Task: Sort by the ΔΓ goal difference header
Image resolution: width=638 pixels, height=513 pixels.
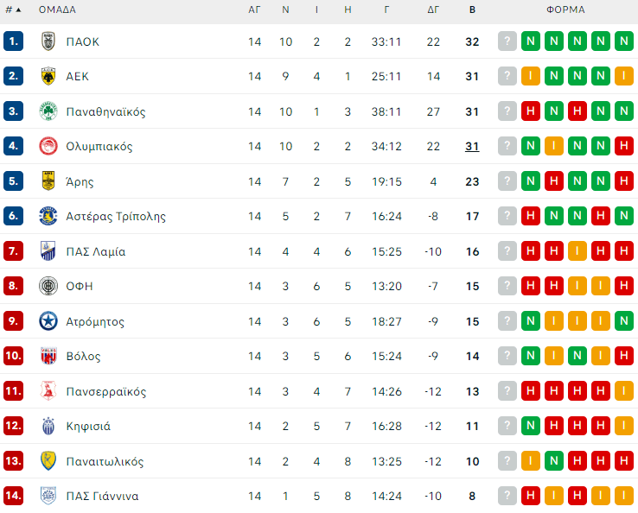Action: click(x=433, y=10)
